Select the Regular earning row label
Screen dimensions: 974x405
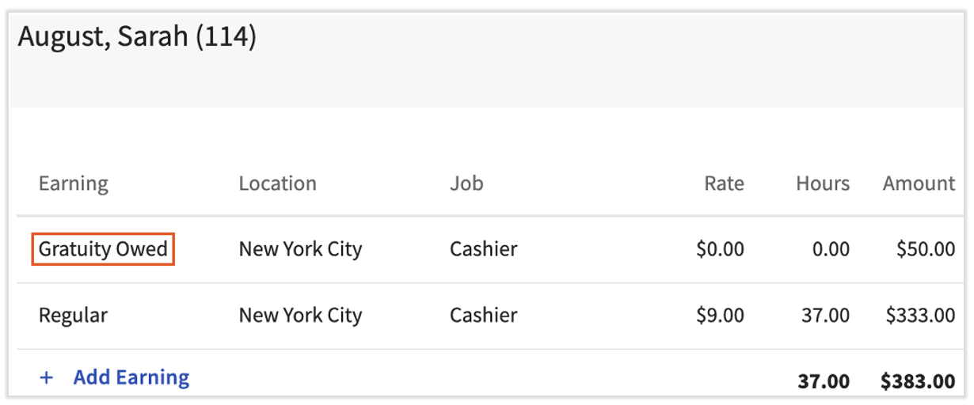click(x=73, y=316)
